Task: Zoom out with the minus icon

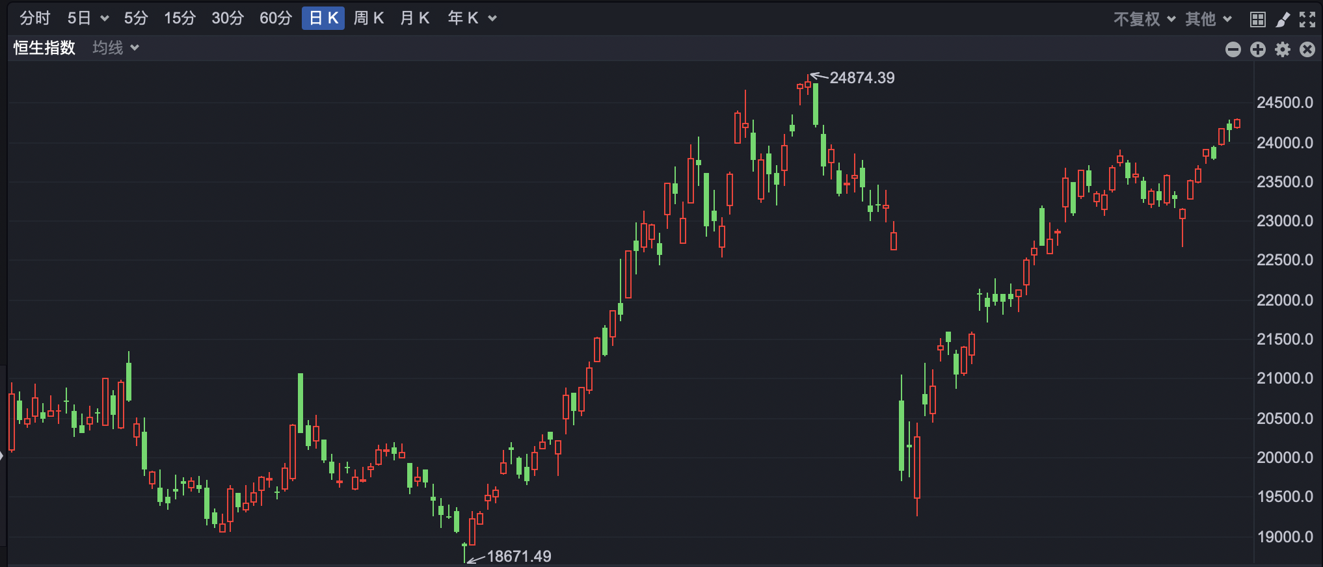Action: (1233, 49)
